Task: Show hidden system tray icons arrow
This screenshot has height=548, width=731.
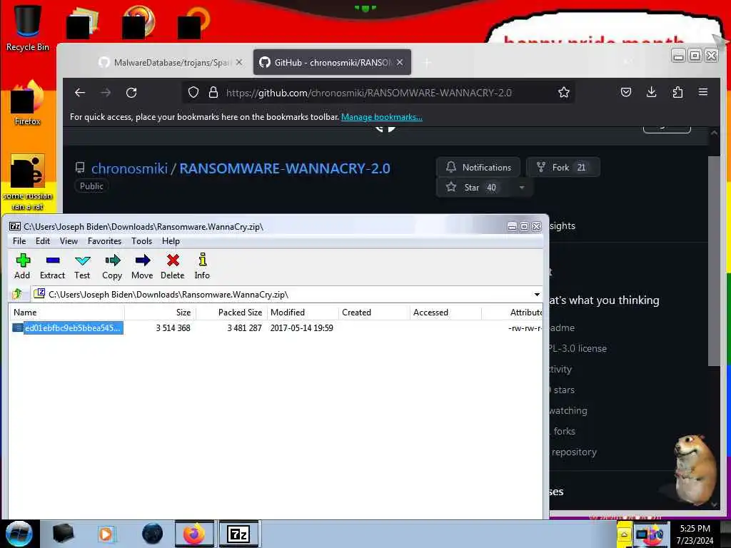Action: (624, 534)
